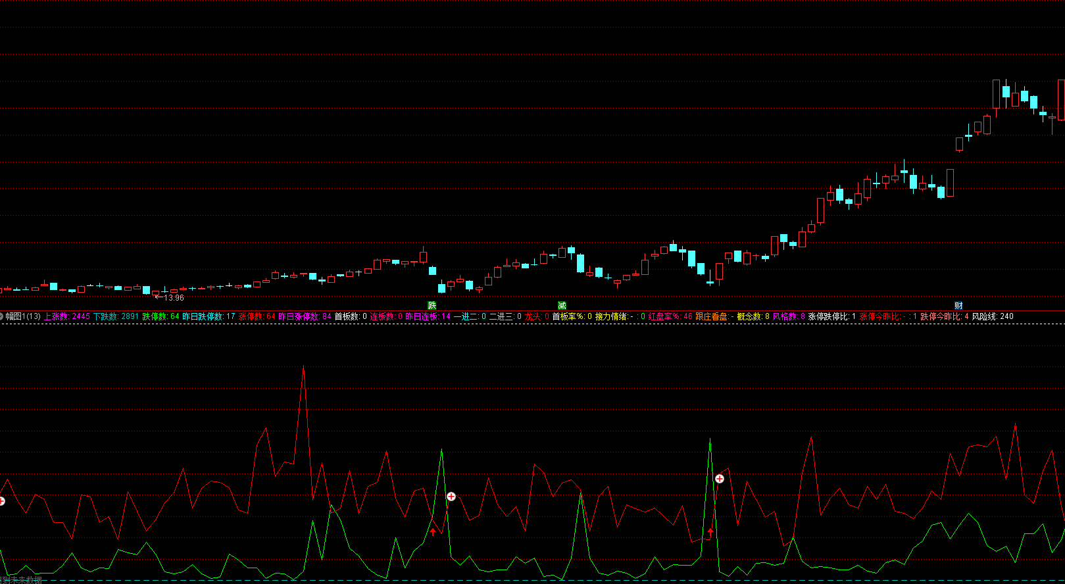Viewport: 1065px width, 584px height.
Task: Click the 红盘率%: 46 value
Action: click(670, 316)
